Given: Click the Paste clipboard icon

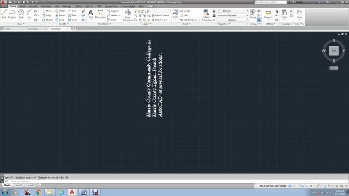Looking at the screenshot, I should [x=284, y=14].
